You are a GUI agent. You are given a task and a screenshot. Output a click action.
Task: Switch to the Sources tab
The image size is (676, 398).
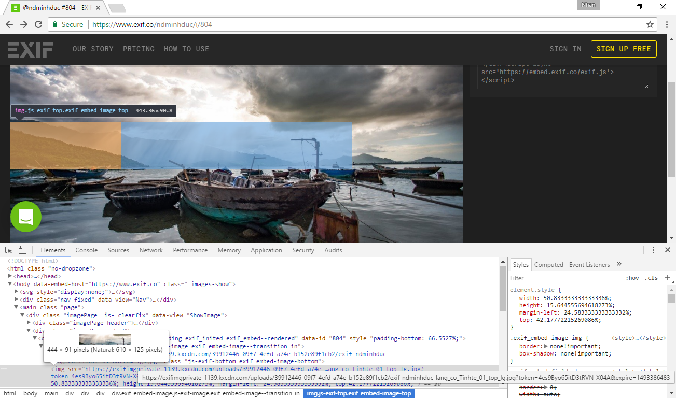point(118,250)
